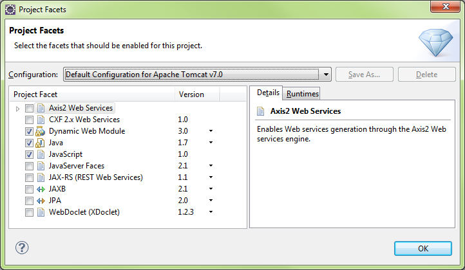Image resolution: width=465 pixels, height=270 pixels.
Task: Open Dynamic Web Module version dropdown
Action: point(211,131)
